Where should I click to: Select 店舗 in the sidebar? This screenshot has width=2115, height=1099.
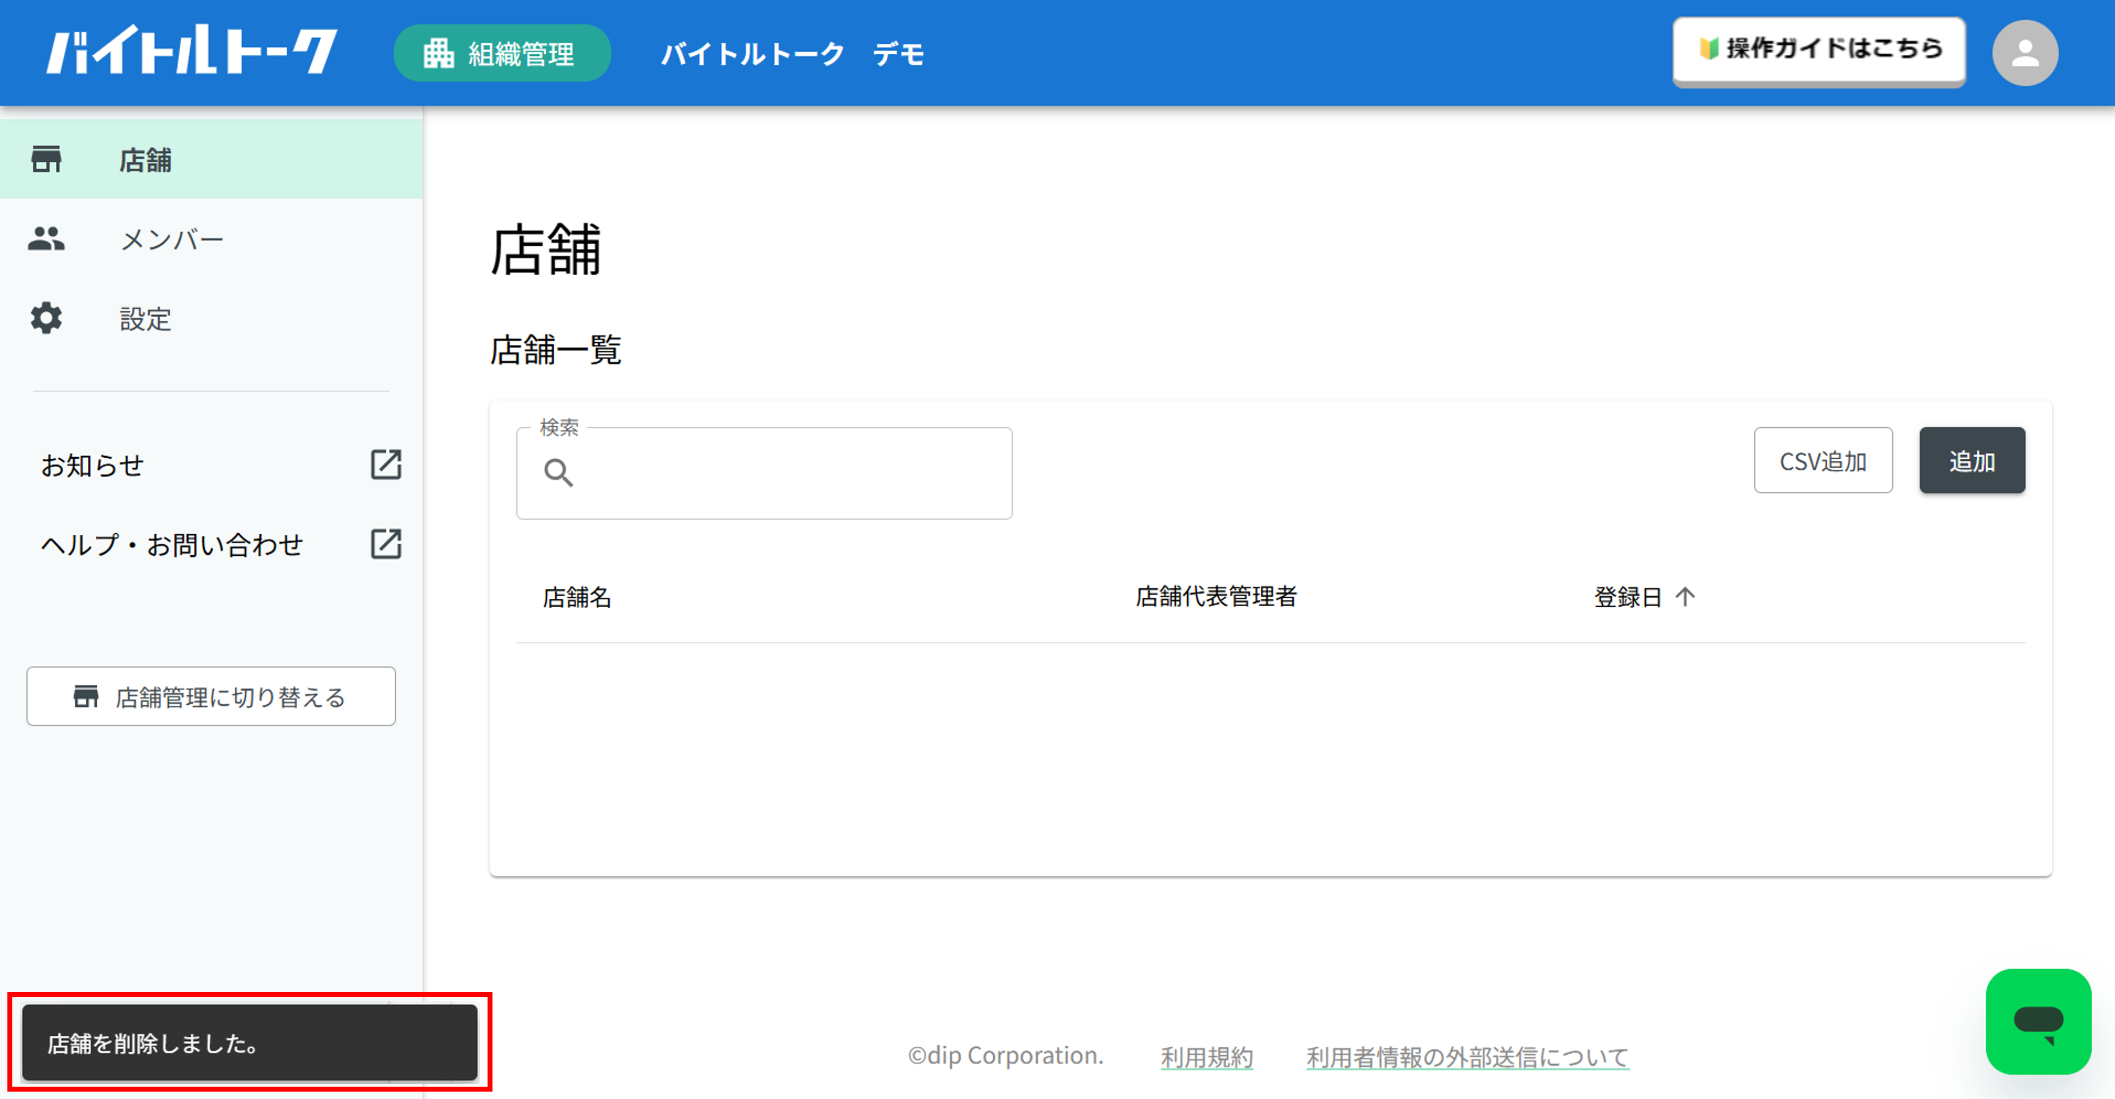tap(211, 159)
